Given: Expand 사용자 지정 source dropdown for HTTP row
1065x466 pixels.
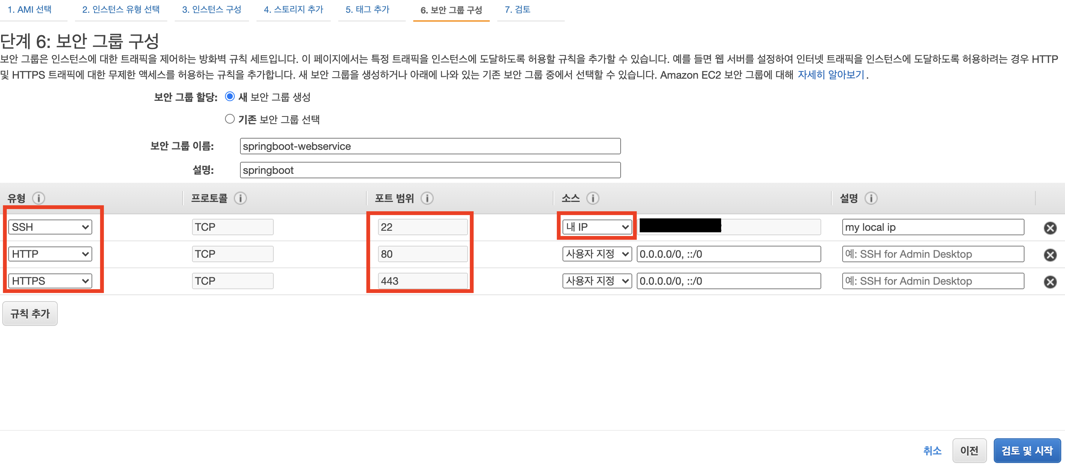Looking at the screenshot, I should pyautogui.click(x=597, y=254).
